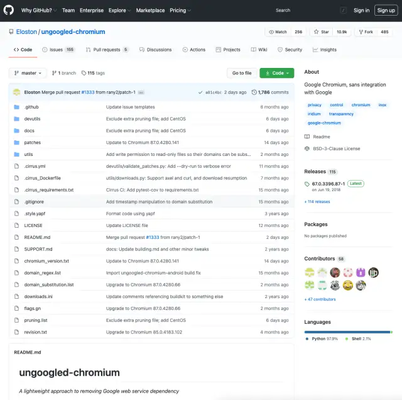Viewport: 402px width, 400px height.
Task: Click the Go to file button
Action: coord(242,73)
